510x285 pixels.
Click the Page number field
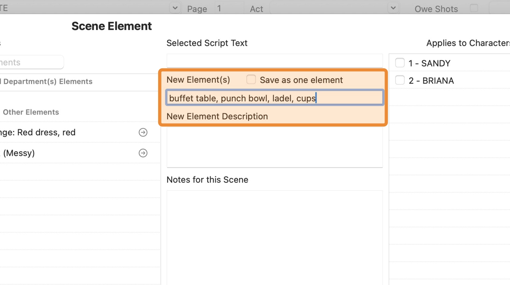(229, 8)
